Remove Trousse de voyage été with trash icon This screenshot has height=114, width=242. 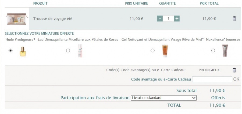click(234, 19)
